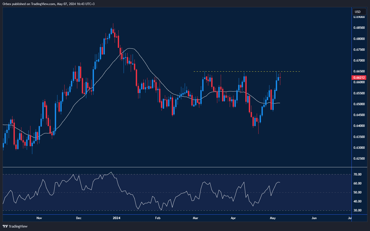Click the May label on time axis
This screenshot has height=231, width=370.
click(273, 218)
